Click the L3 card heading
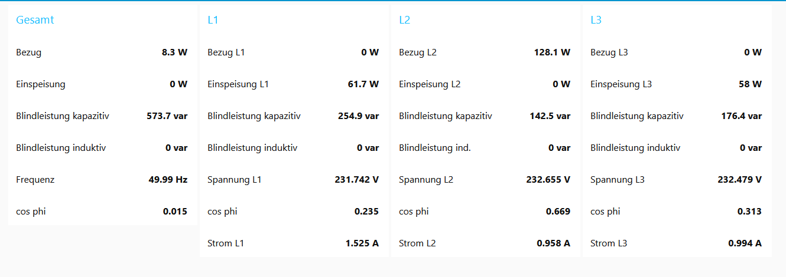This screenshot has height=277, width=786. point(596,20)
